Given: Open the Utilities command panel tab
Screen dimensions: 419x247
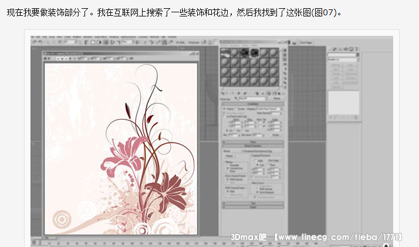Looking at the screenshot, I should 356,49.
